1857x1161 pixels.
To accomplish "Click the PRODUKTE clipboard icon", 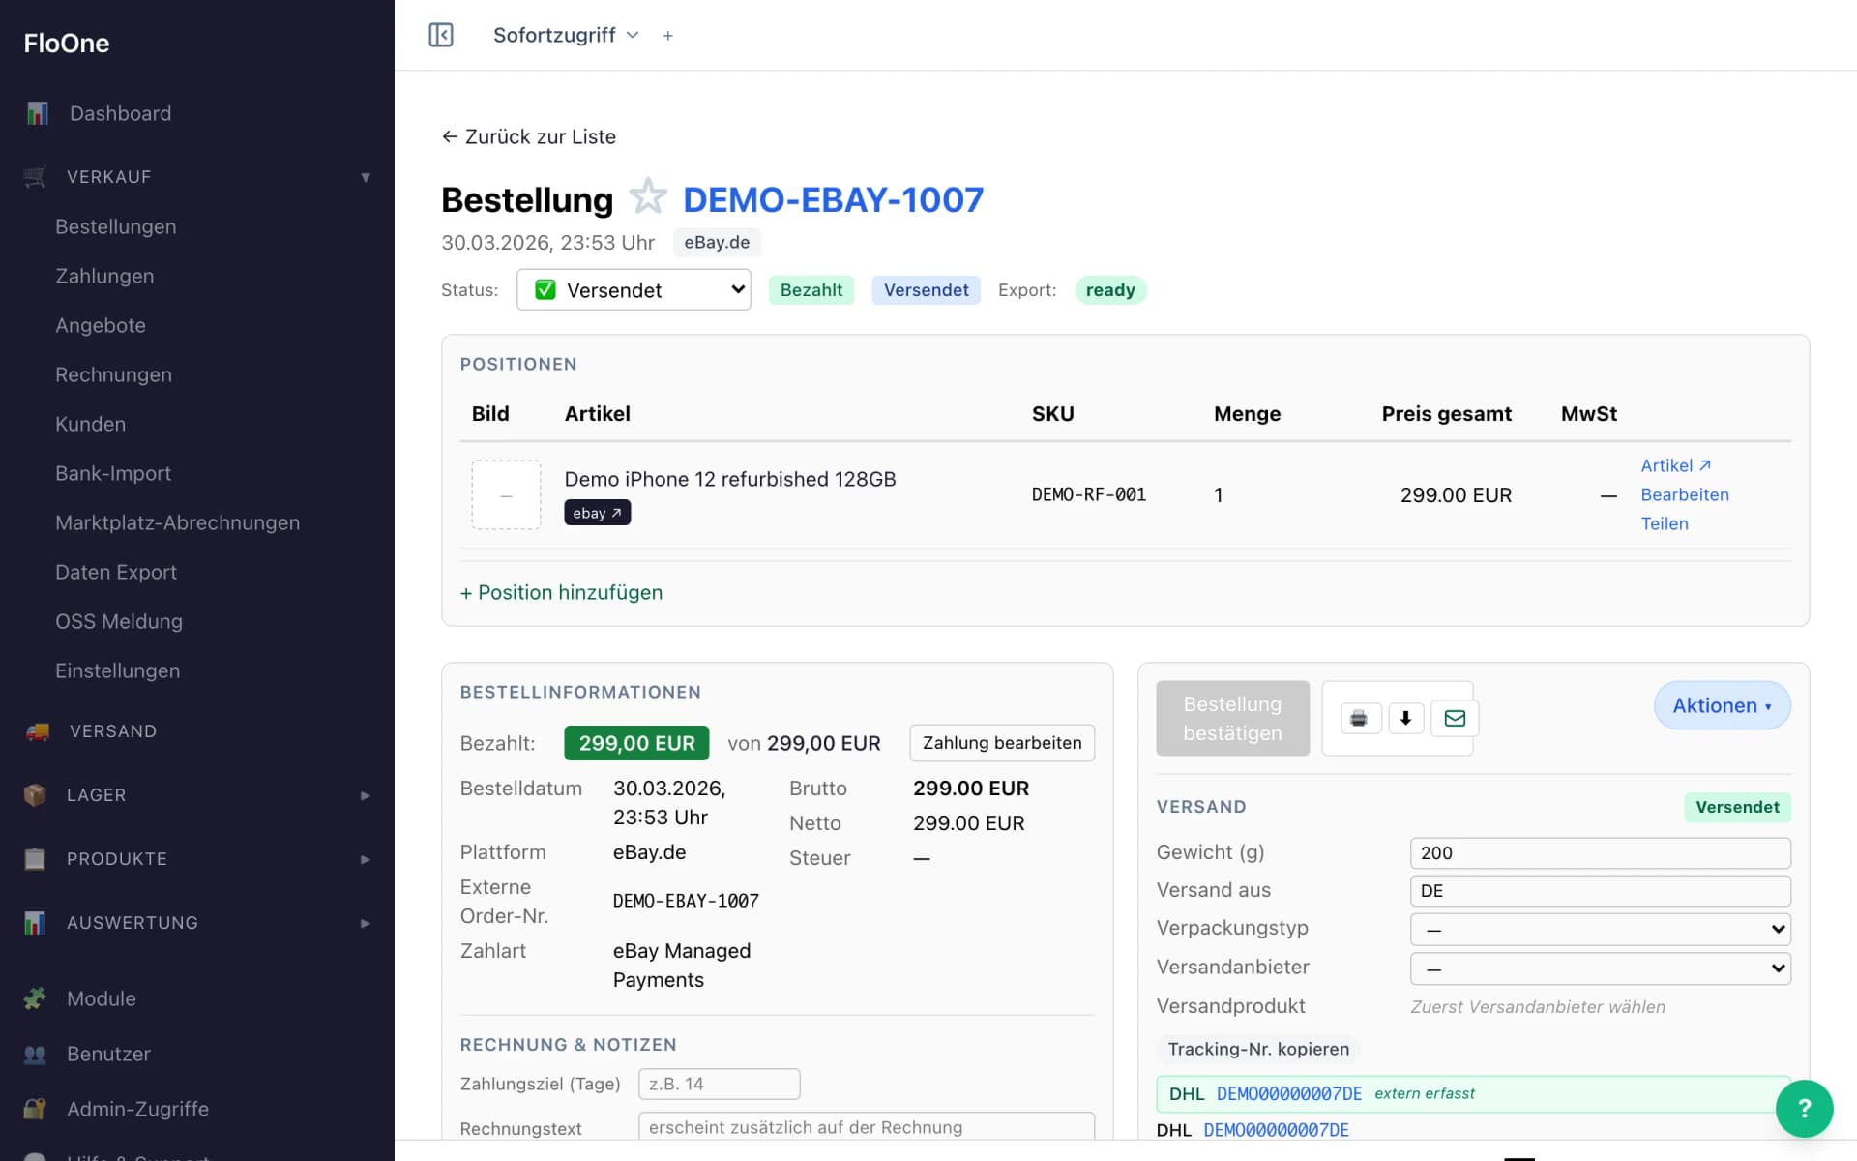I will tap(35, 859).
